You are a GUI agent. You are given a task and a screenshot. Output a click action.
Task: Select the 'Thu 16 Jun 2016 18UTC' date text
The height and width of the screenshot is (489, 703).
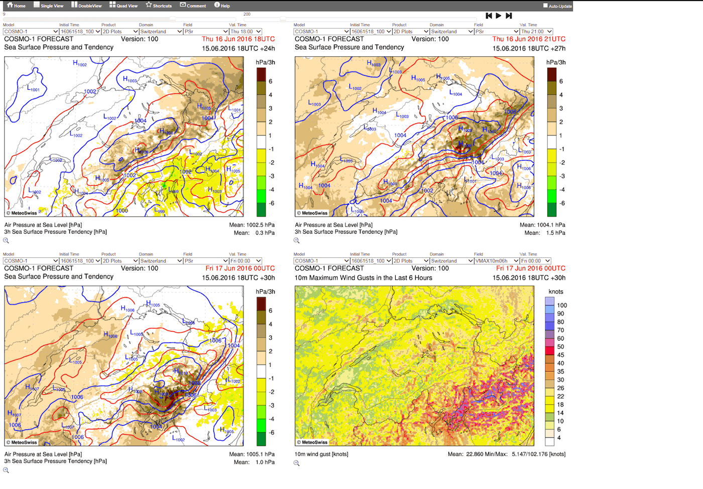(239, 39)
